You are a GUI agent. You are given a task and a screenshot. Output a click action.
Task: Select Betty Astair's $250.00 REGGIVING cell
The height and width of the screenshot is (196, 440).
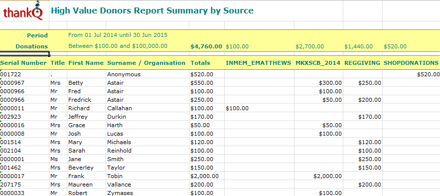[370, 83]
